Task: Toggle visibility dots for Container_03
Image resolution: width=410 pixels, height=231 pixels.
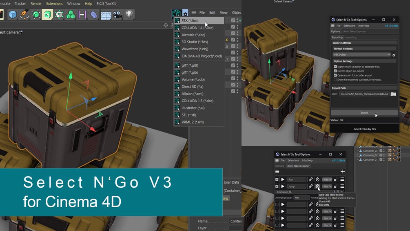Action: [x=384, y=150]
